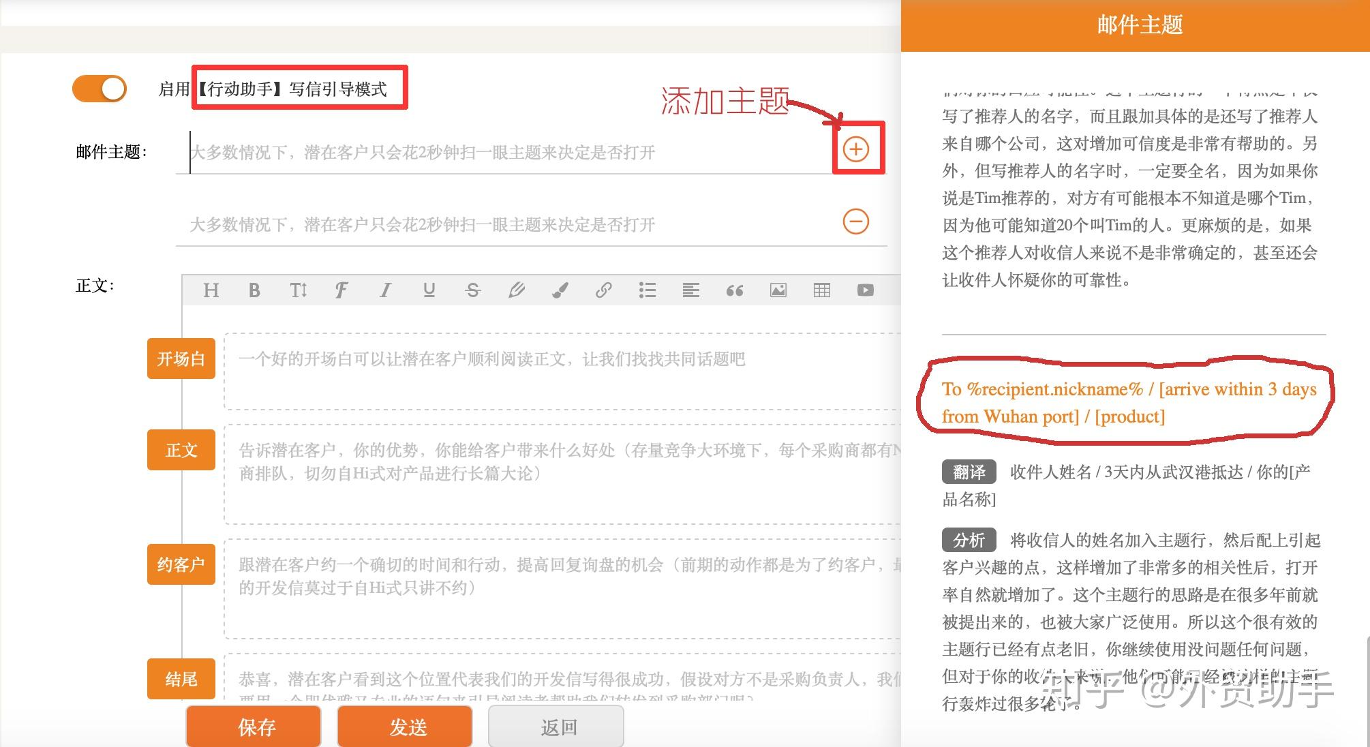Toggle bold formatting in editor toolbar
Screen dimensions: 1370x747
254,290
